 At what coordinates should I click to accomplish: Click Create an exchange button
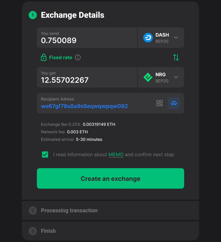click(110, 178)
